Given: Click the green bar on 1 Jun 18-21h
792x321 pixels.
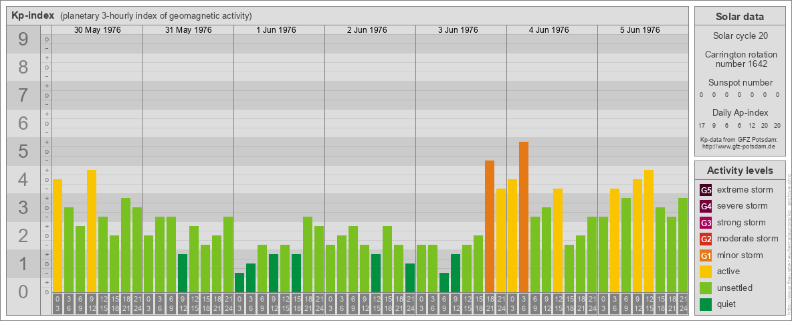Looking at the screenshot, I should click(308, 254).
